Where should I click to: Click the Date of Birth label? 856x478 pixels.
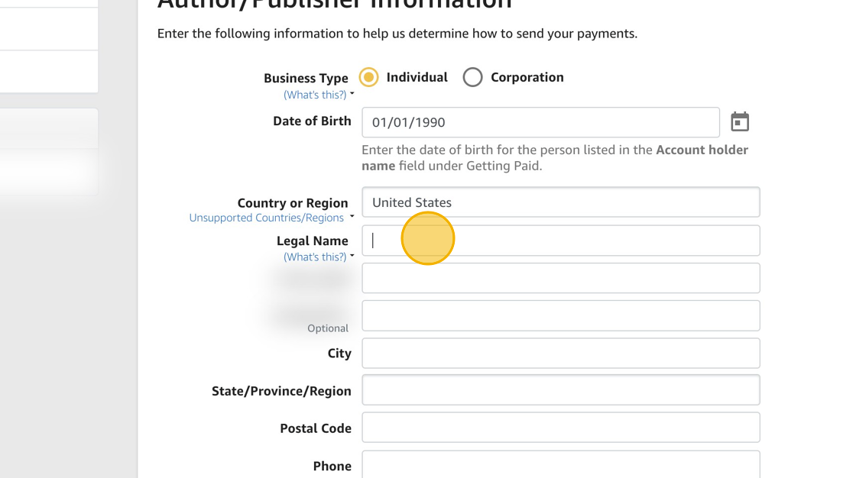(x=312, y=121)
